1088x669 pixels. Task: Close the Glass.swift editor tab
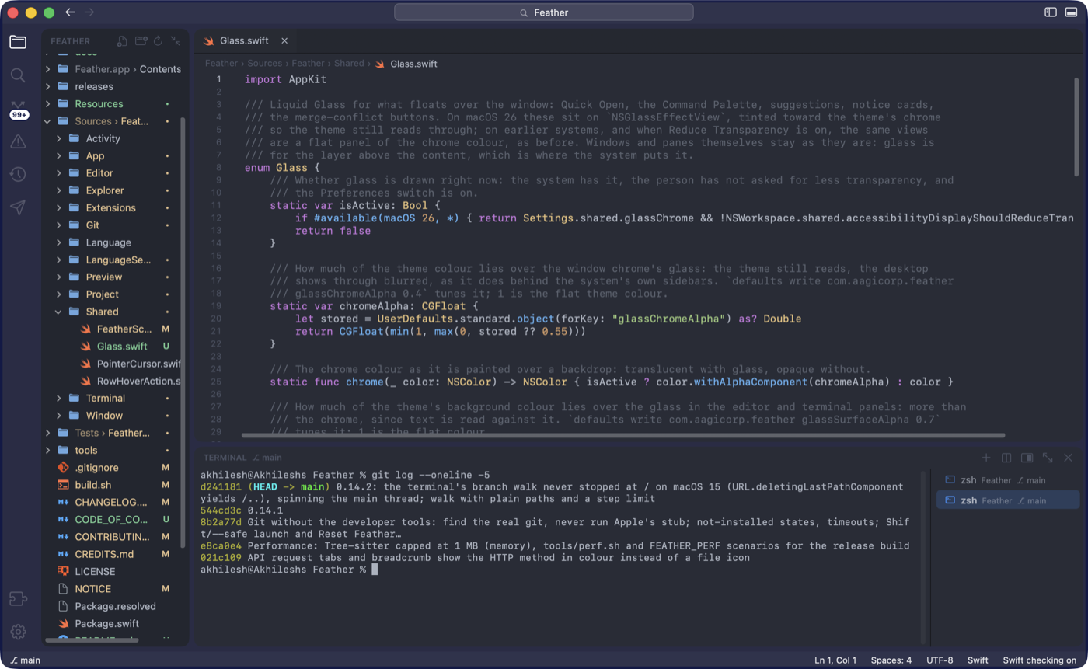click(284, 41)
